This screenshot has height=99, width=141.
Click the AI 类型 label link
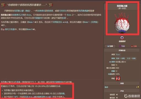click(112, 62)
